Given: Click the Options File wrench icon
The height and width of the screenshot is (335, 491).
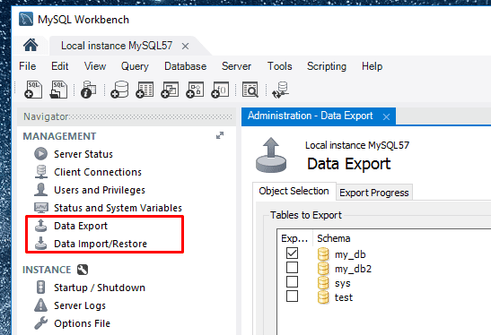Looking at the screenshot, I should [40, 323].
